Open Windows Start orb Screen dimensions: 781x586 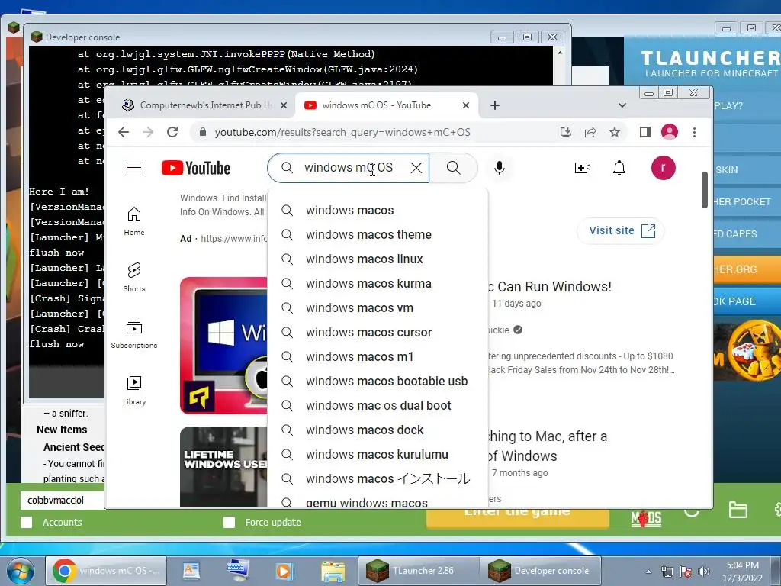click(x=20, y=571)
